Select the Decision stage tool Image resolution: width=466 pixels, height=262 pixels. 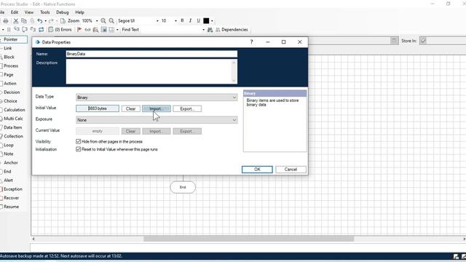[12, 92]
